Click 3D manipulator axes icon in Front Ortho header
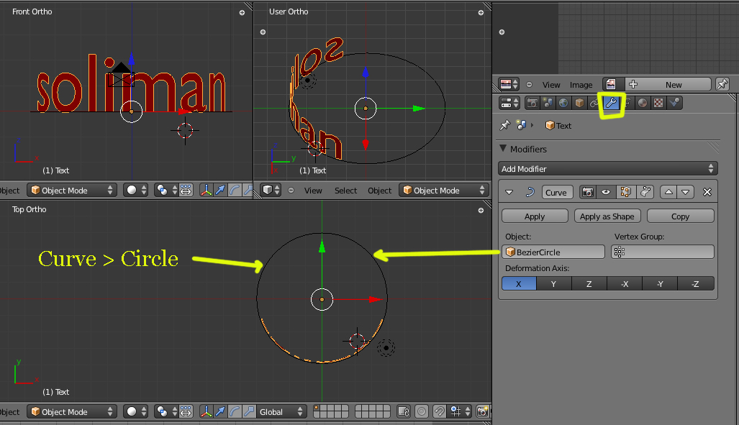The width and height of the screenshot is (739, 425). click(x=206, y=191)
